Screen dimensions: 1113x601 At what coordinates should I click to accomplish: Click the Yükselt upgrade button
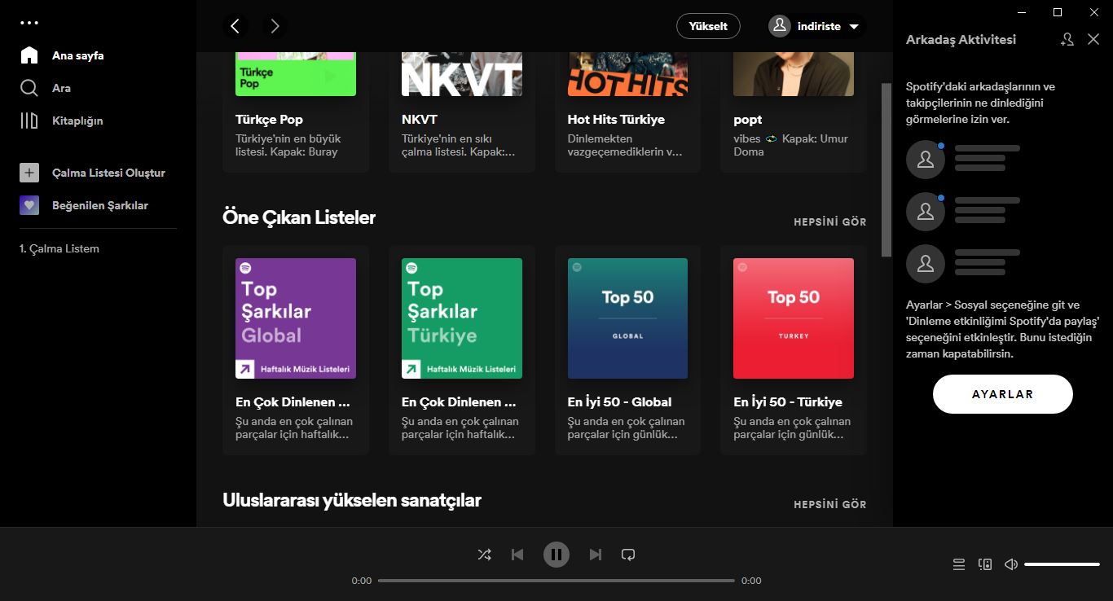(708, 26)
